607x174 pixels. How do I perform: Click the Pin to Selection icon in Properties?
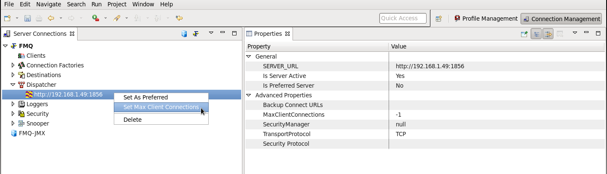524,34
